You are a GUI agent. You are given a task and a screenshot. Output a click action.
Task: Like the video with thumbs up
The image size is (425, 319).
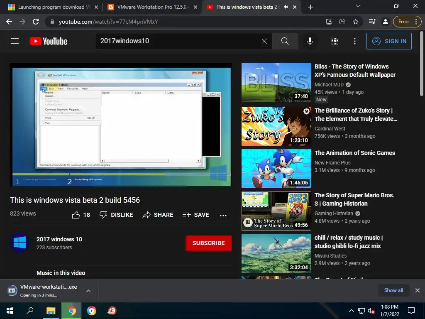81,215
